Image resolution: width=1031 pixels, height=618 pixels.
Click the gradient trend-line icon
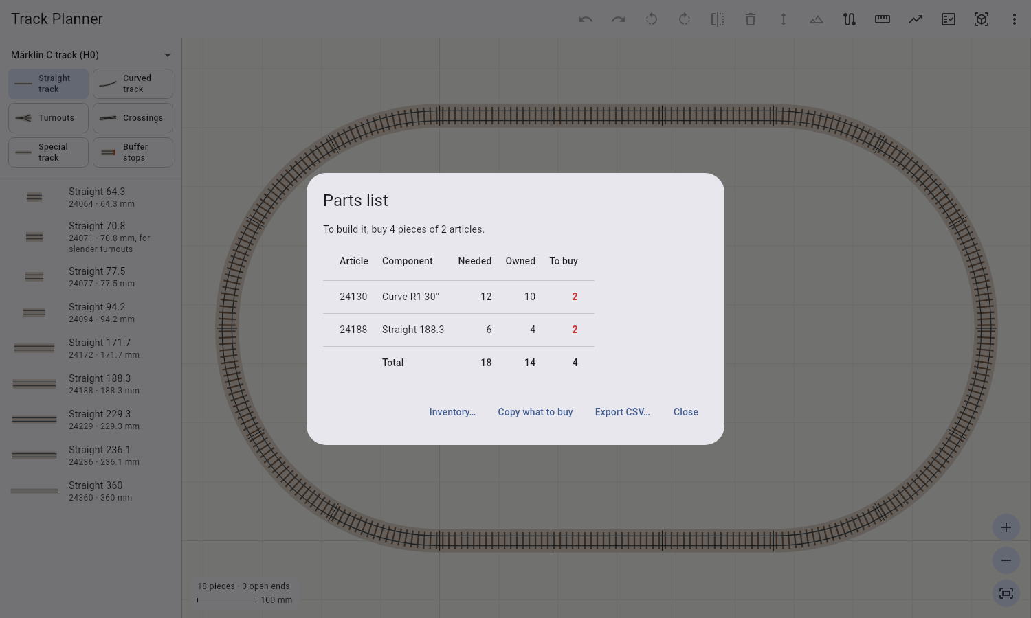(x=916, y=19)
